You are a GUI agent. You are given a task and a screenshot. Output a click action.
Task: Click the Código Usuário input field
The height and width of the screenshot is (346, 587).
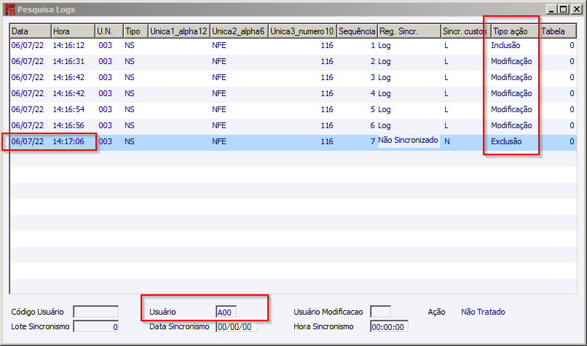pos(96,312)
